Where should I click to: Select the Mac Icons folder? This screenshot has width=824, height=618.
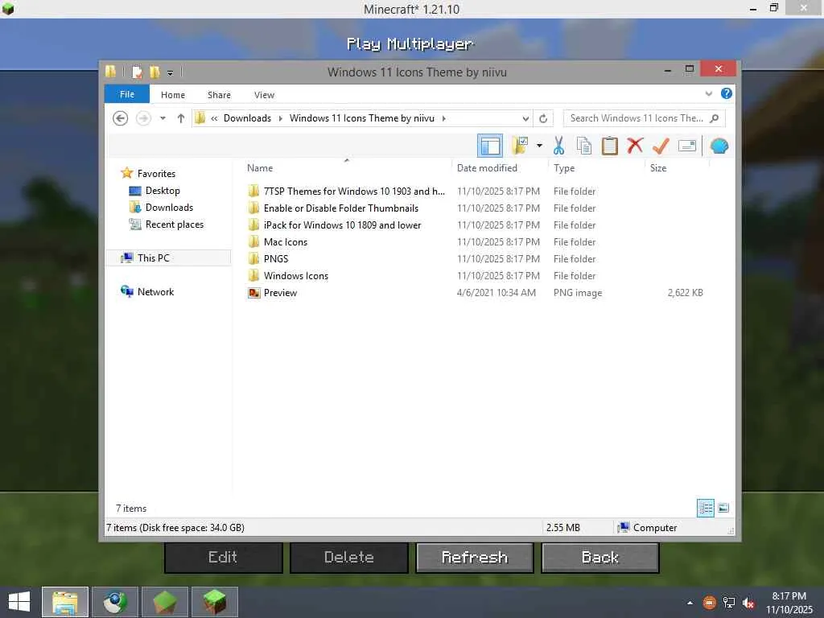click(x=286, y=241)
